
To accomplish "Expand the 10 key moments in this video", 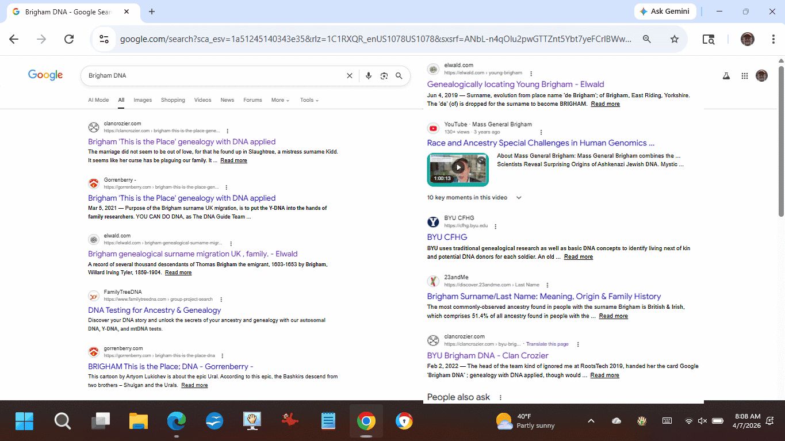I will [519, 197].
